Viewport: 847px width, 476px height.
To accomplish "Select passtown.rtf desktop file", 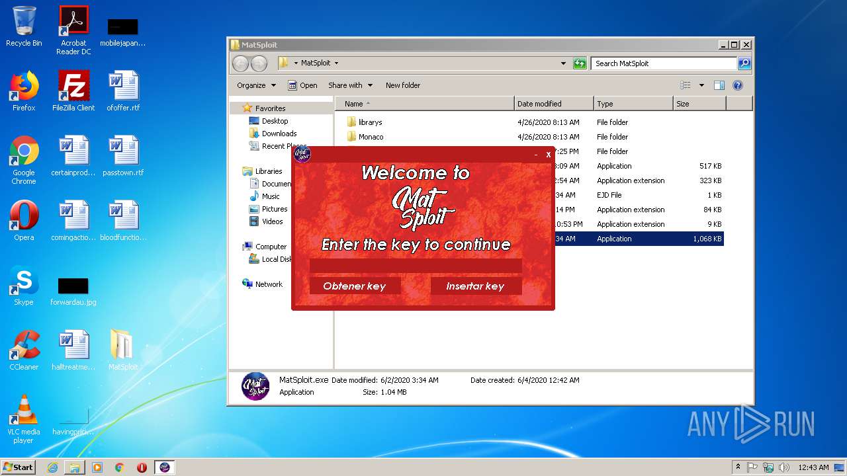I will click(123, 156).
